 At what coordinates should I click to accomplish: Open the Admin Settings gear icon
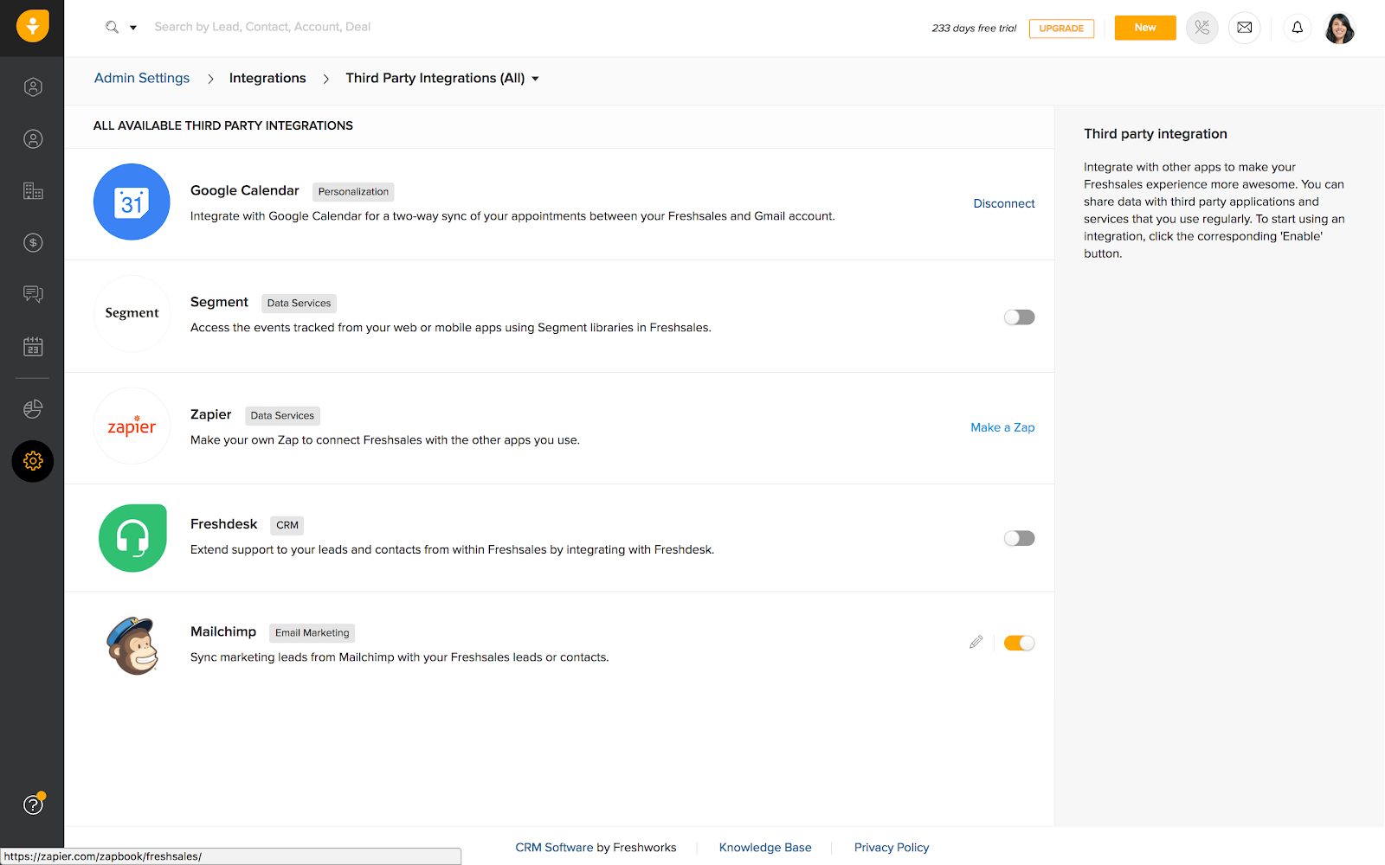(33, 461)
